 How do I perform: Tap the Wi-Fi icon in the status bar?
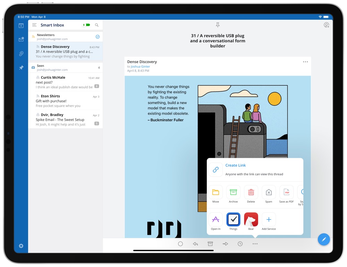pos(320,17)
